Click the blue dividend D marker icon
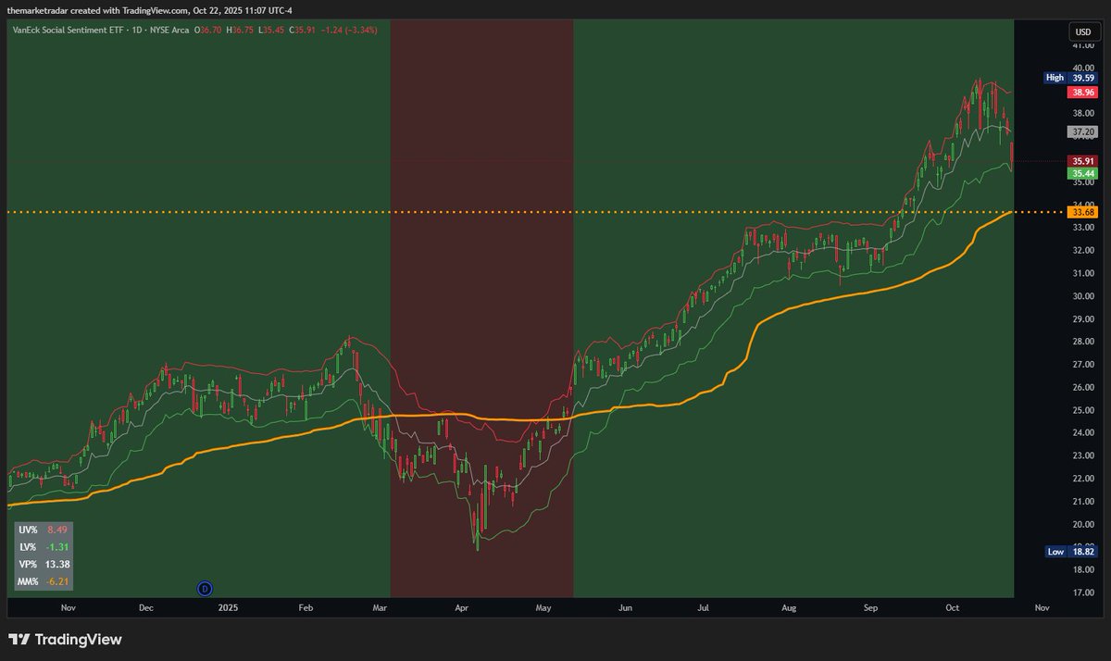1111x661 pixels. pyautogui.click(x=206, y=588)
